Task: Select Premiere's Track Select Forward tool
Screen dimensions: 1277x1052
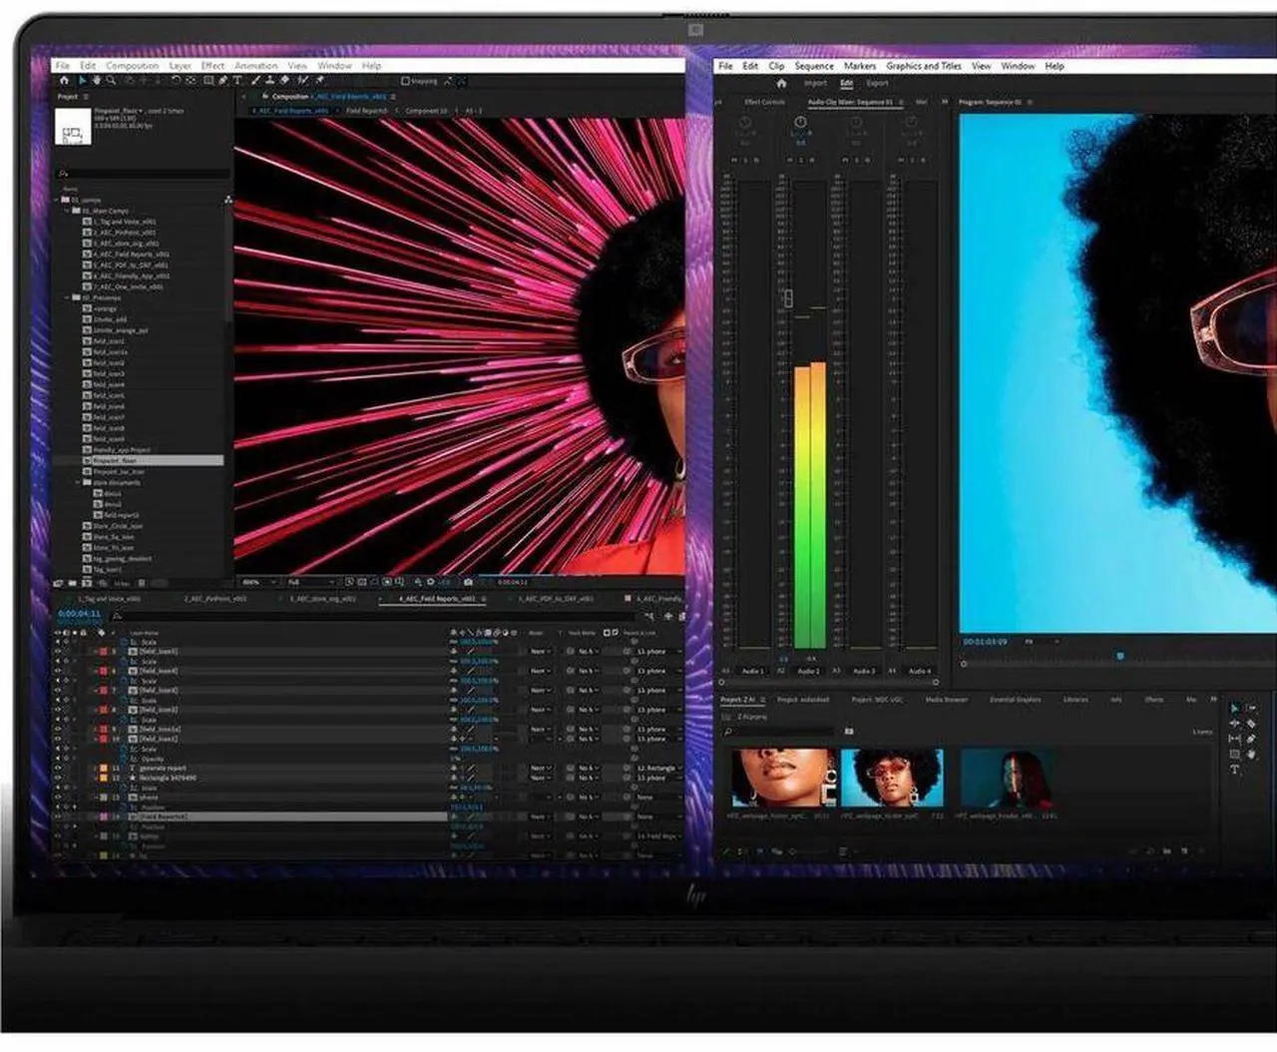Action: click(x=1251, y=708)
